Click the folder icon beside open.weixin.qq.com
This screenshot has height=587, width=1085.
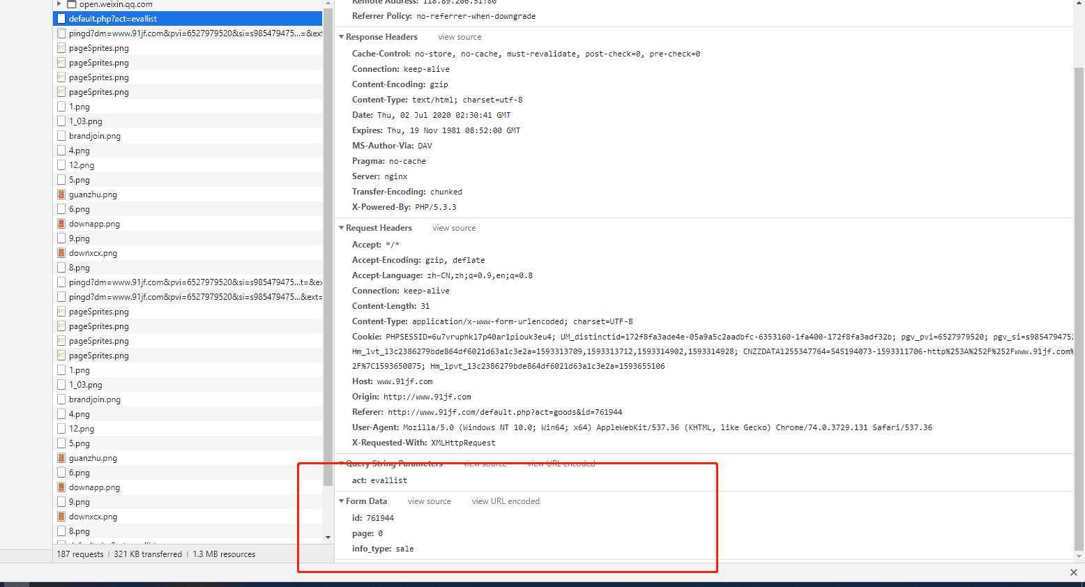[71, 4]
